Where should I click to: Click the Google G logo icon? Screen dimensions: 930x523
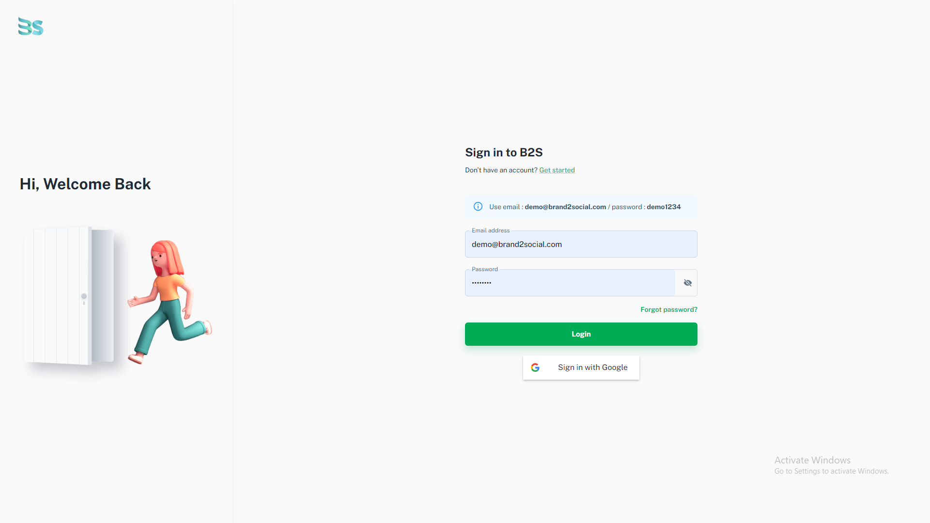[x=535, y=368]
